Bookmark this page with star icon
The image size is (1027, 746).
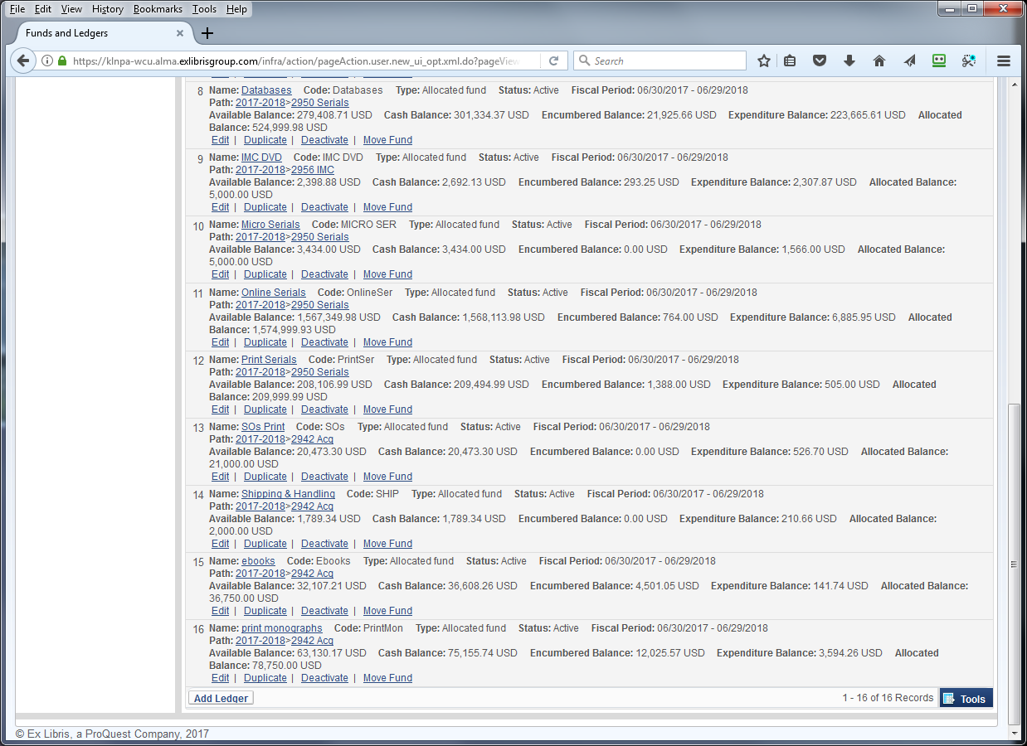(x=764, y=61)
